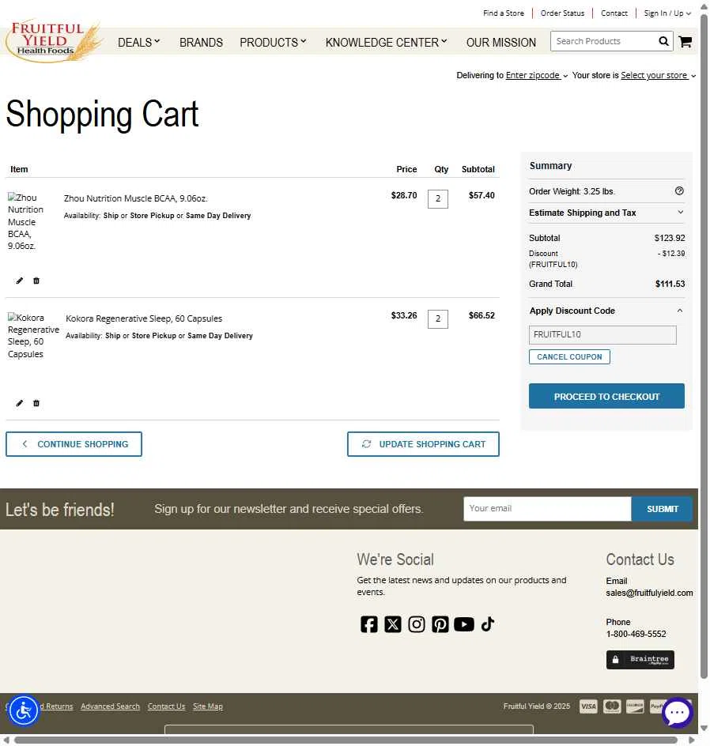Open the Enter zipcode dropdown
The height and width of the screenshot is (746, 710).
[x=536, y=75]
